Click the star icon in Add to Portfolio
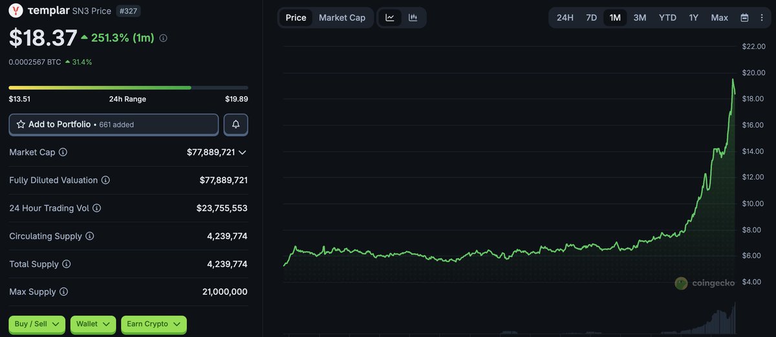Image resolution: width=776 pixels, height=337 pixels. click(x=21, y=124)
